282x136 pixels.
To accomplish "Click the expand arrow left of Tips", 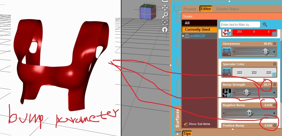I will click(x=178, y=134).
